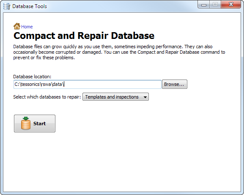
Task: Open the Browse... file dialog
Action: coord(175,84)
